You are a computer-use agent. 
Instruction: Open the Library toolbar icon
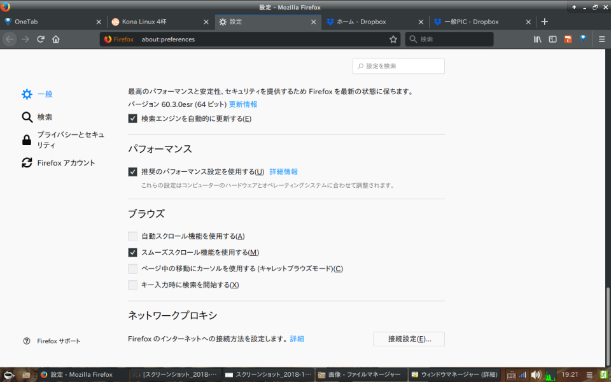[x=537, y=39]
